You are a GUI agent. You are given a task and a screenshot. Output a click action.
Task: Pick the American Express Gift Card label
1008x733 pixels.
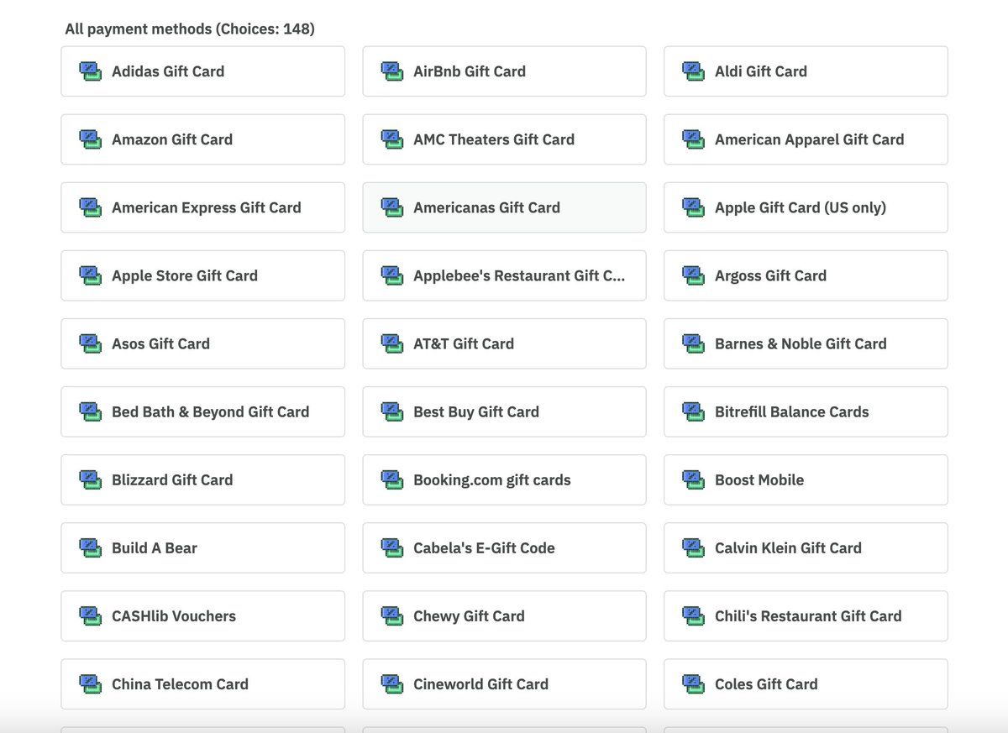pos(207,207)
